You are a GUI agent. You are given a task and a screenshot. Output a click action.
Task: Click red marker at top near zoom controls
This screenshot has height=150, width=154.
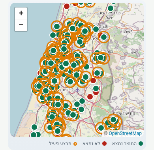(x=67, y=6)
